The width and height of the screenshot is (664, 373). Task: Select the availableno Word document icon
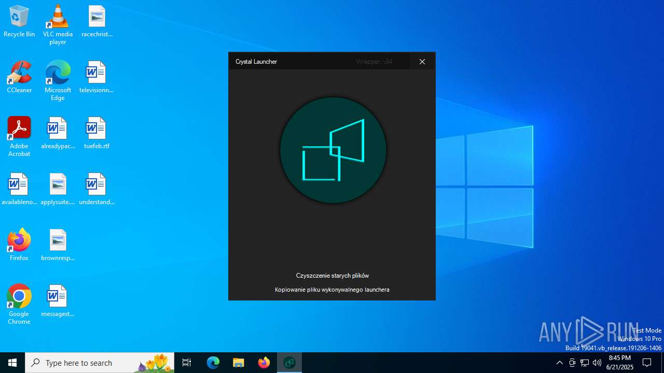[19, 190]
